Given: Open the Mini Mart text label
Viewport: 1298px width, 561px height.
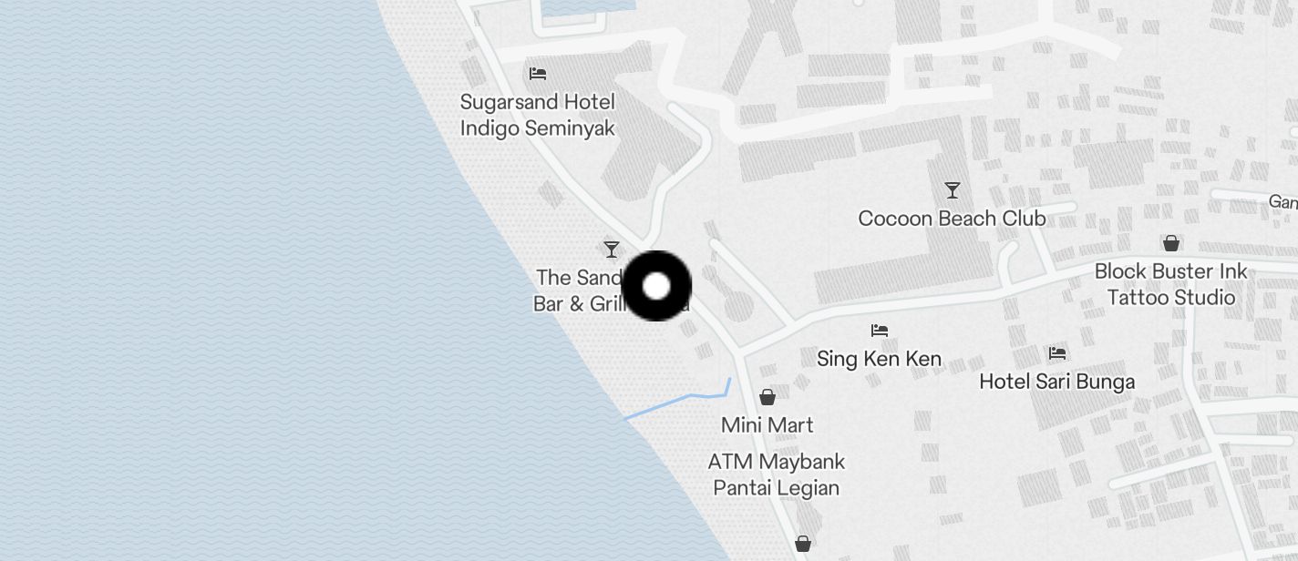Looking at the screenshot, I should [767, 425].
